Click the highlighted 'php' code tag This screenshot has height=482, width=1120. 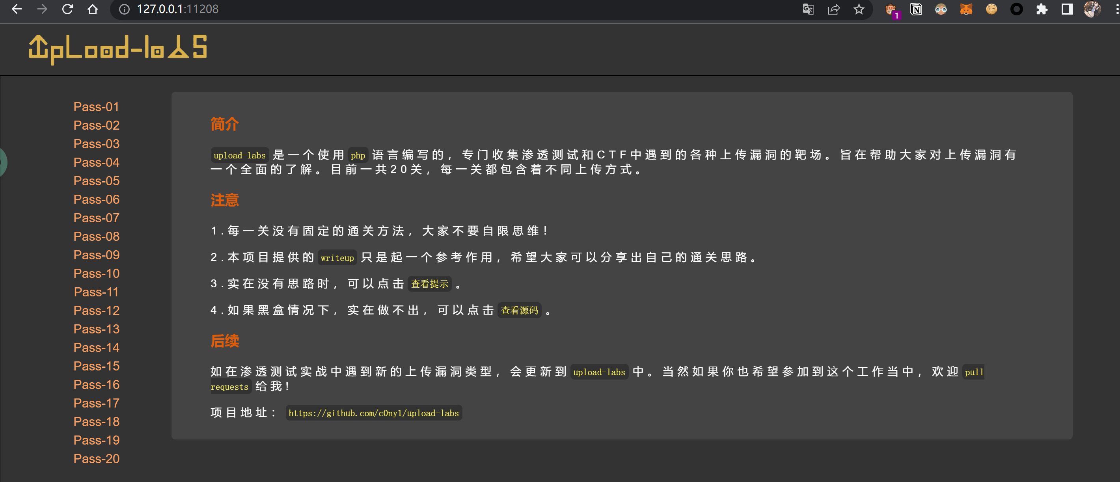tap(358, 155)
